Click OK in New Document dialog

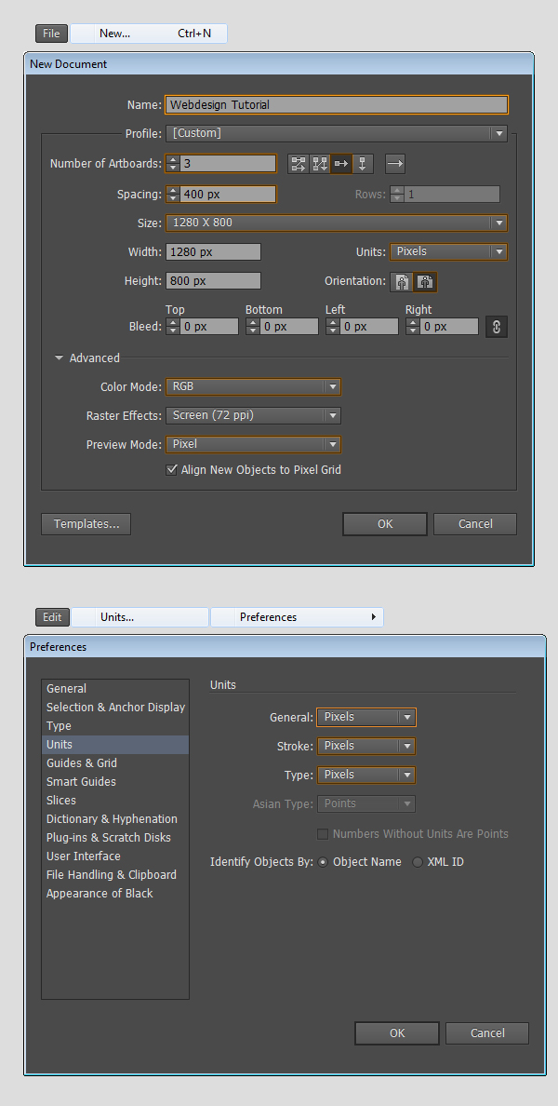tap(385, 524)
